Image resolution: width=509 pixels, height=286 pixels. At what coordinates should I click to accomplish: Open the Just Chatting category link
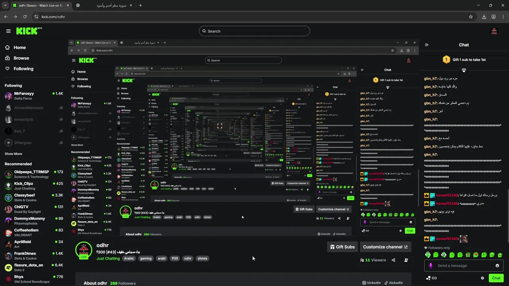pos(108,258)
